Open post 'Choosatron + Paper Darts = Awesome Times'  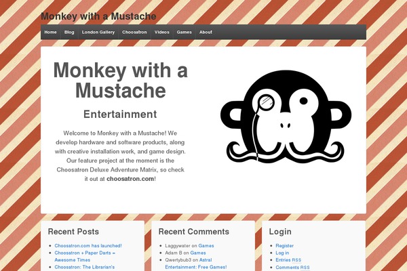tap(85, 256)
